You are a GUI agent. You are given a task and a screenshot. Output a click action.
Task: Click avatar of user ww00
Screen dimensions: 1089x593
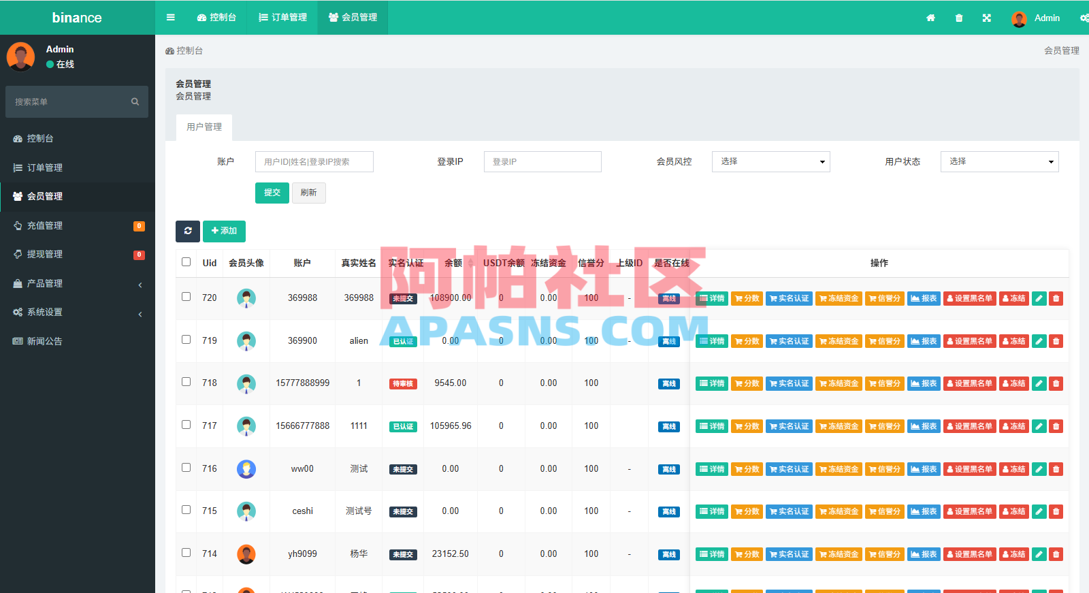click(246, 469)
